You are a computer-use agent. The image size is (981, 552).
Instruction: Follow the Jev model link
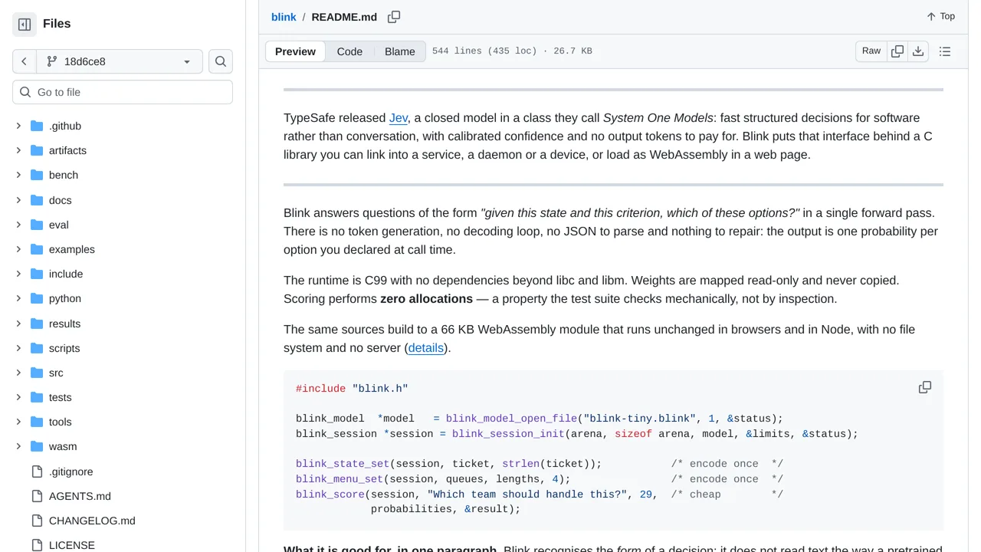[399, 118]
